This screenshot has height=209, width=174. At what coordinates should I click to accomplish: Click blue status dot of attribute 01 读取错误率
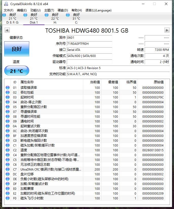coord(8,88)
